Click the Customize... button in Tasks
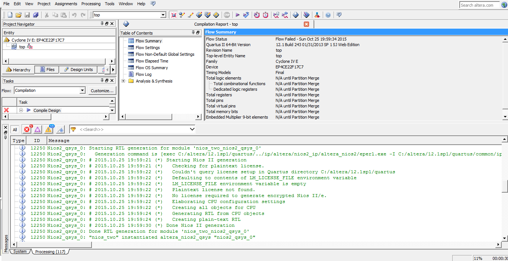 tap(102, 91)
